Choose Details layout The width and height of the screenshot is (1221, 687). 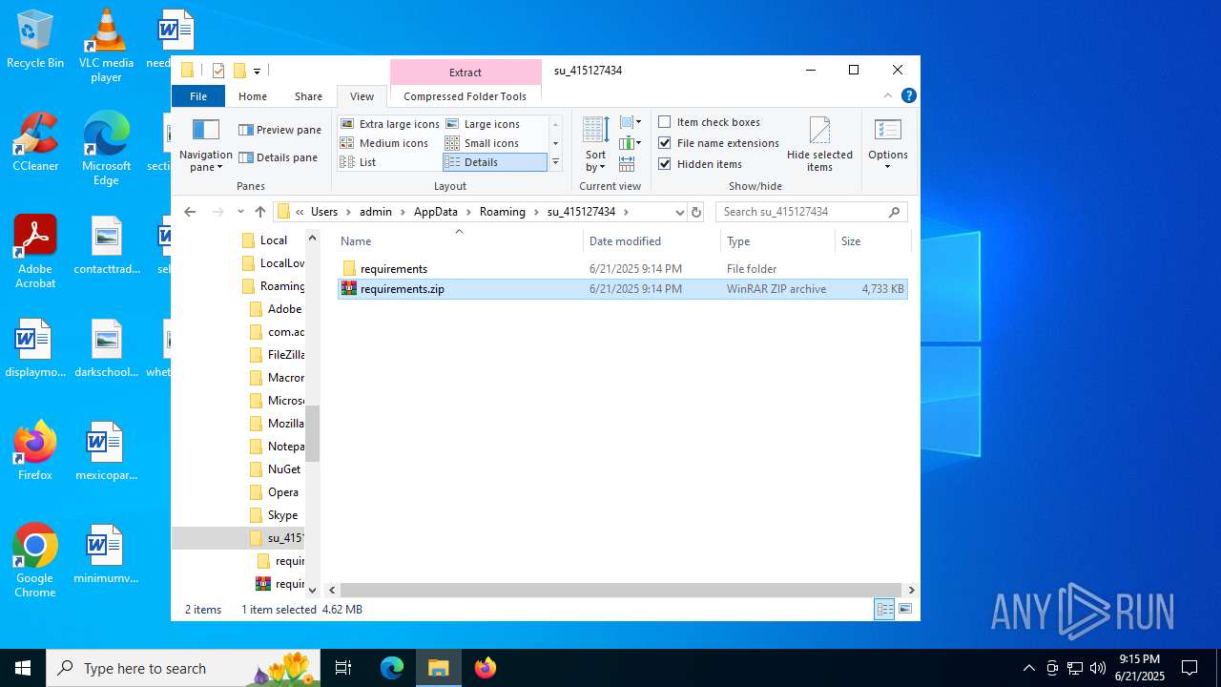point(494,162)
